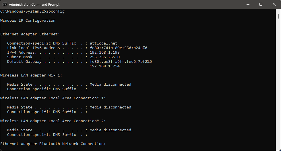Click the subnet mask value 255.255.255.0

[x=104, y=57]
